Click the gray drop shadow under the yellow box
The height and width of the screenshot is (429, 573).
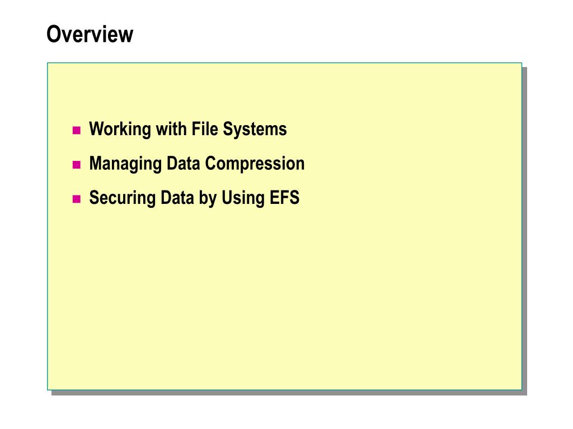[289, 393]
